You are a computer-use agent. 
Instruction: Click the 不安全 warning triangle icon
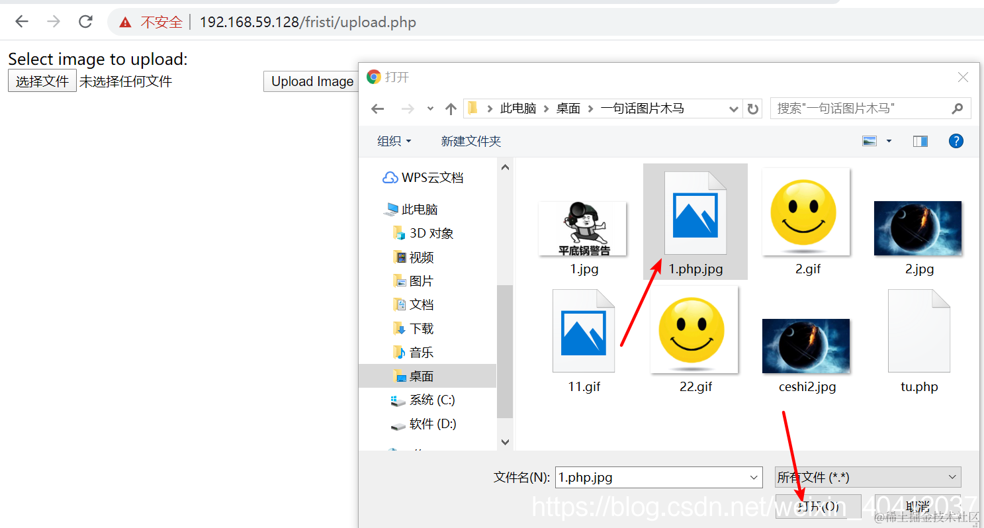124,21
